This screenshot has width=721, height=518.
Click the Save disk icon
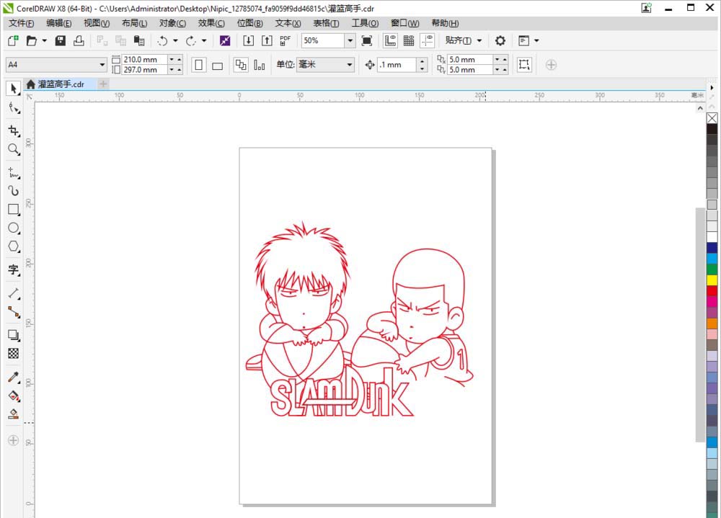tap(61, 41)
